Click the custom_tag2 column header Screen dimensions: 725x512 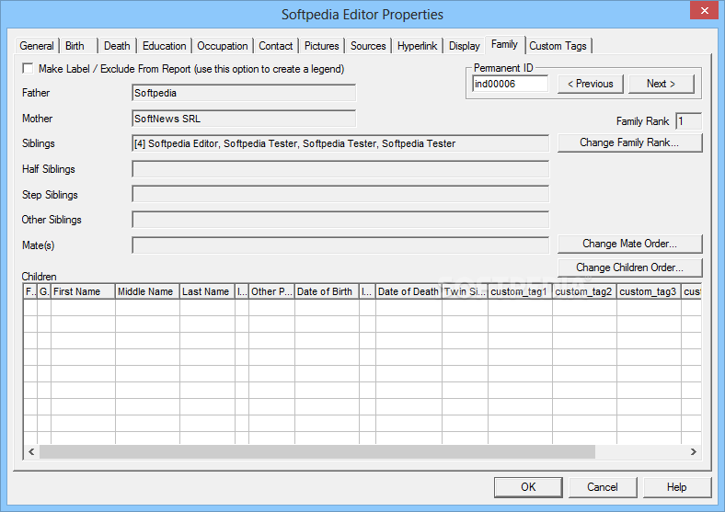click(584, 291)
